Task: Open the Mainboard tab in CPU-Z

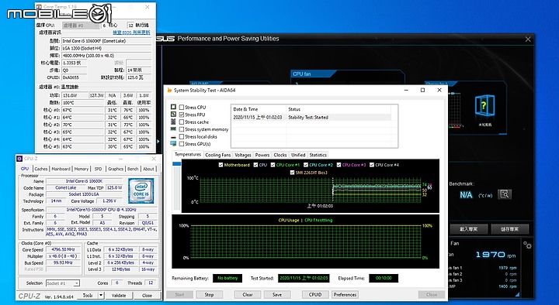Action: (61, 169)
